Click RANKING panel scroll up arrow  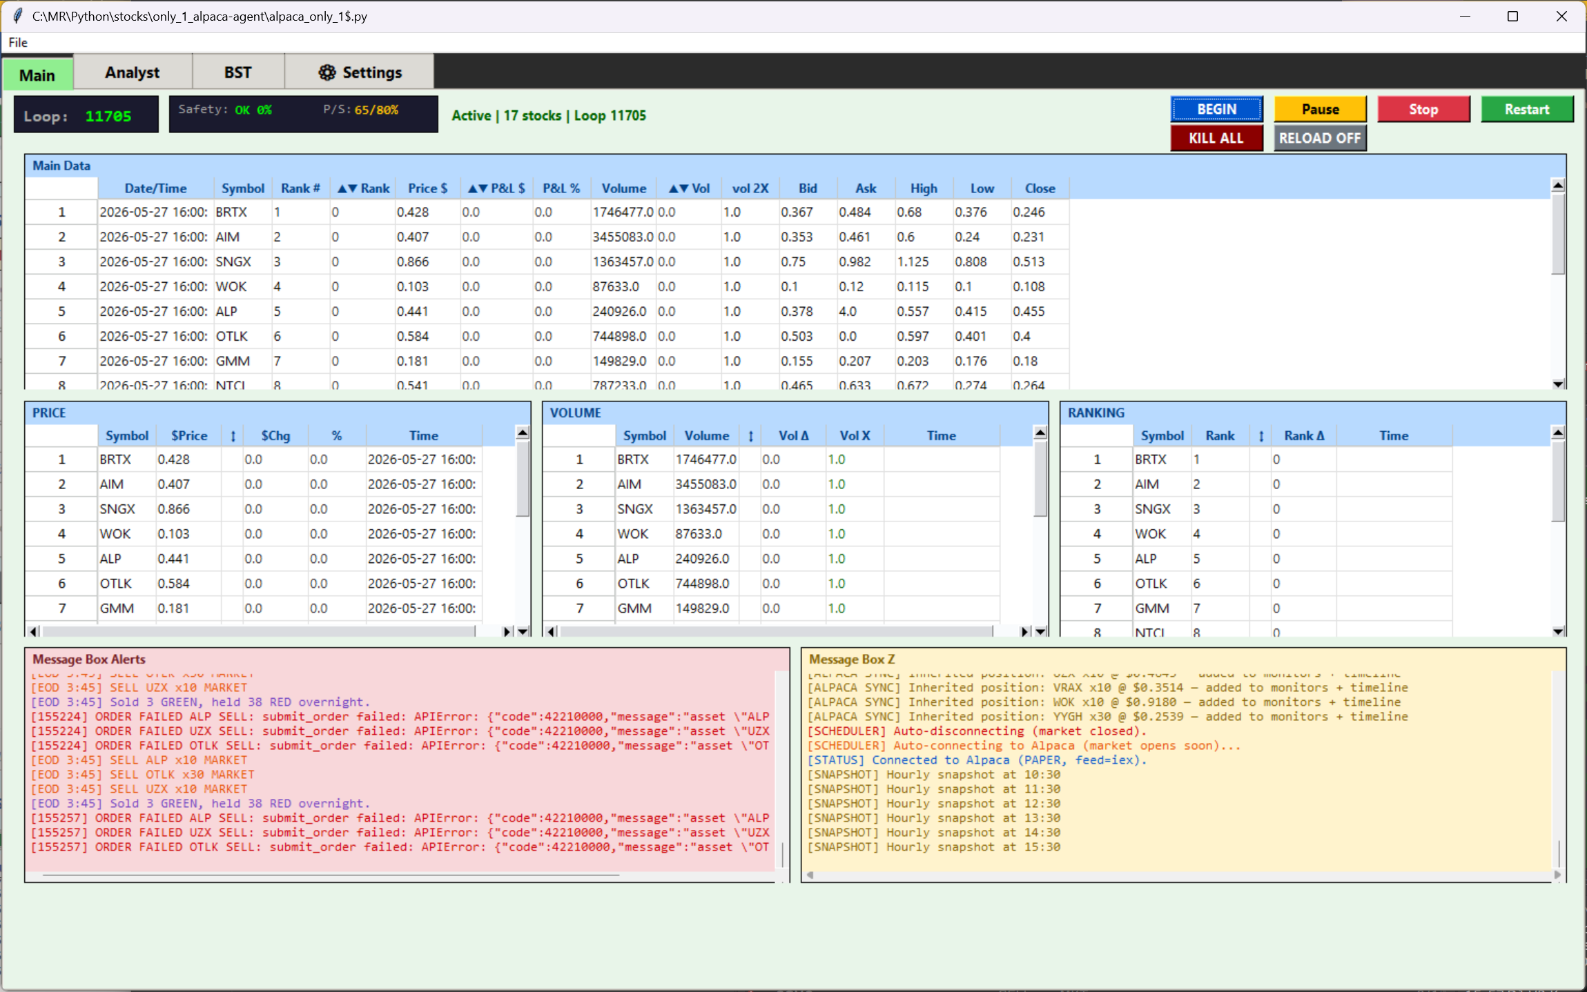pos(1558,433)
